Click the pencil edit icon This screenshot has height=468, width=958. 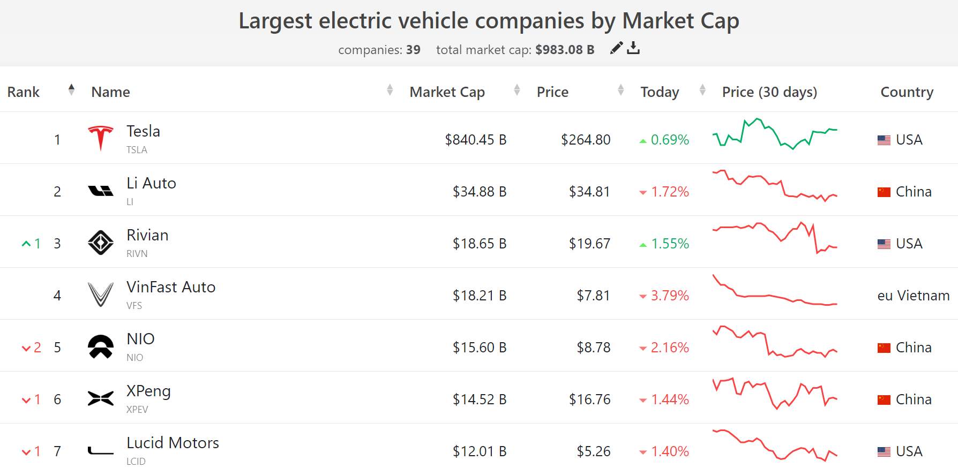pos(616,48)
